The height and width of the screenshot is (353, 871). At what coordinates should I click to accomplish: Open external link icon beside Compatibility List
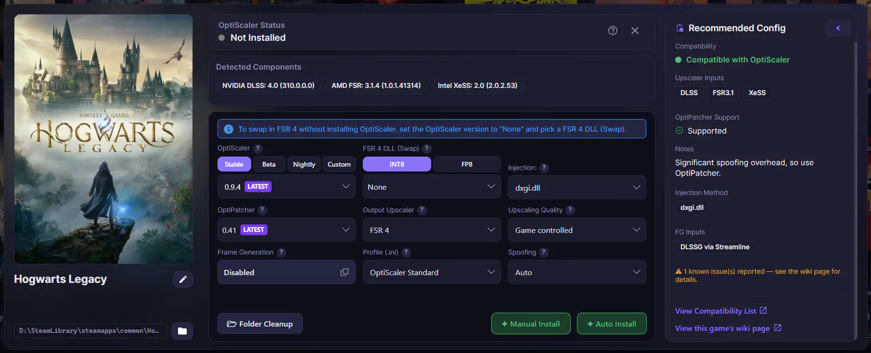pos(763,310)
